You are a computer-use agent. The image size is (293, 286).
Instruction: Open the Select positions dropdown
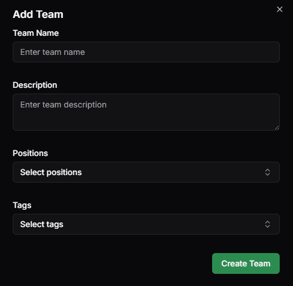(146, 172)
